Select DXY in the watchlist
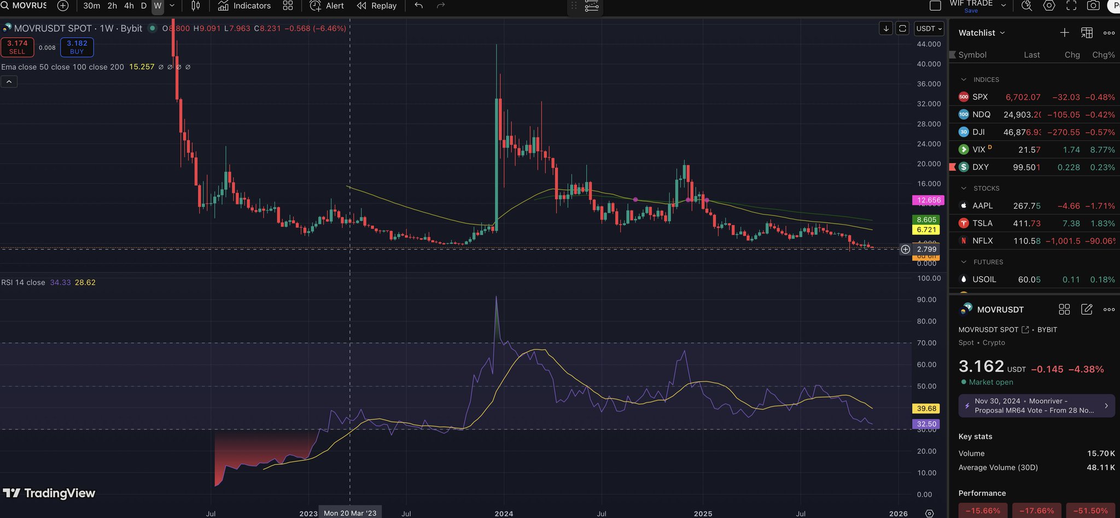 (1036, 167)
